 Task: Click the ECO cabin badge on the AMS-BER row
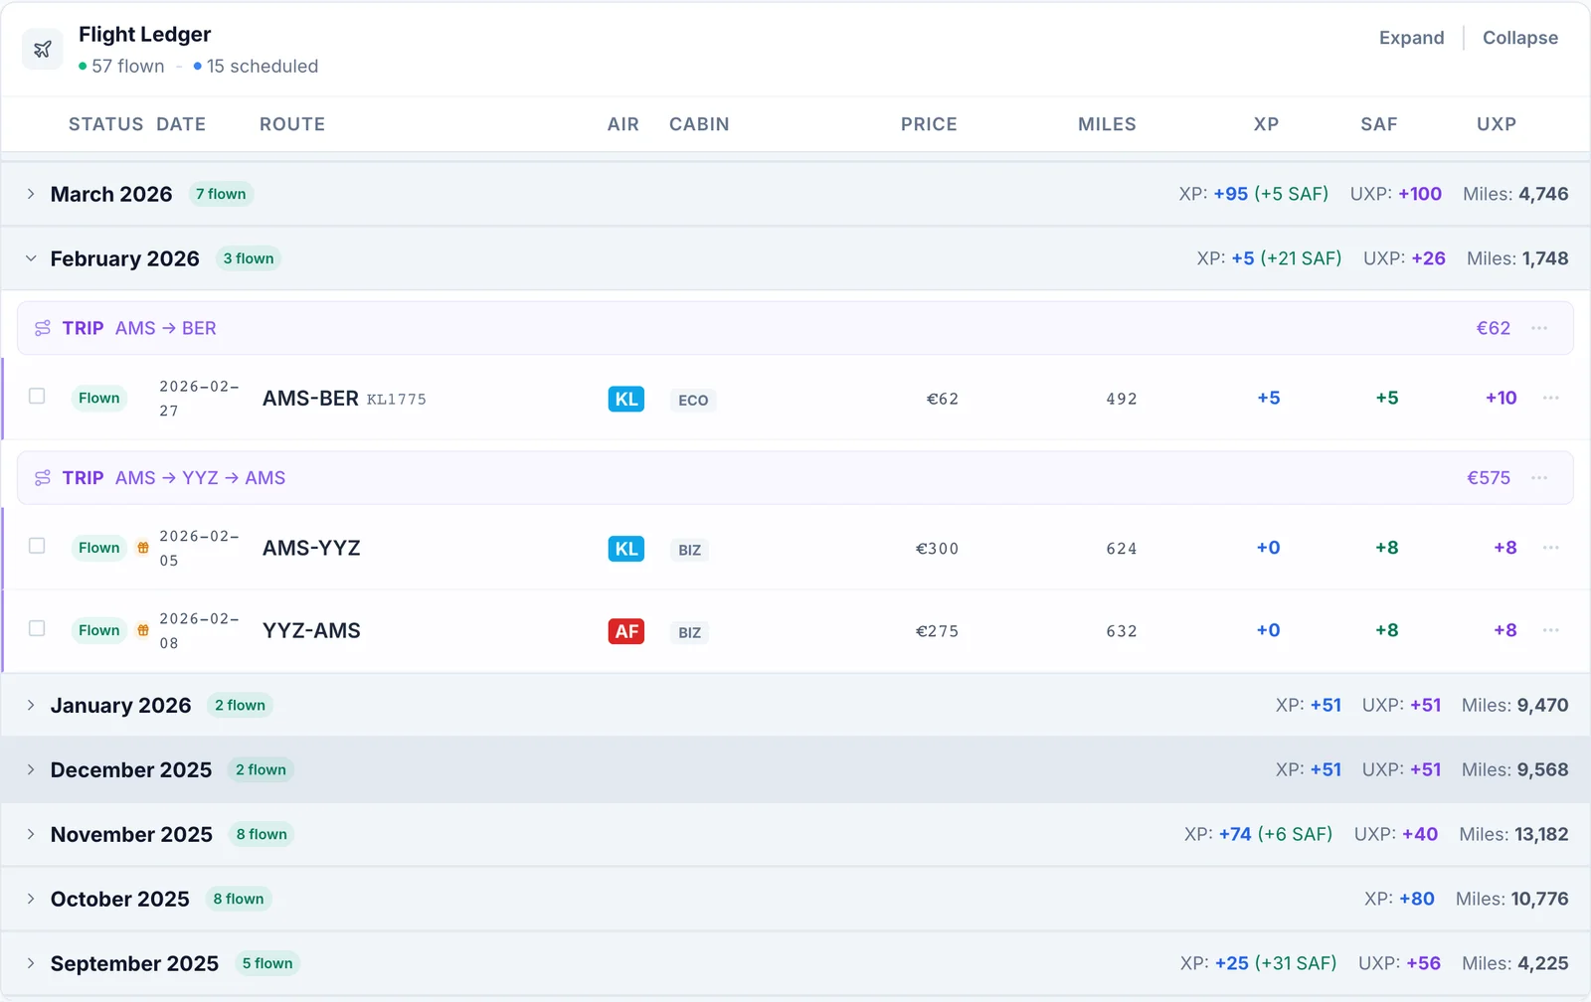(693, 400)
